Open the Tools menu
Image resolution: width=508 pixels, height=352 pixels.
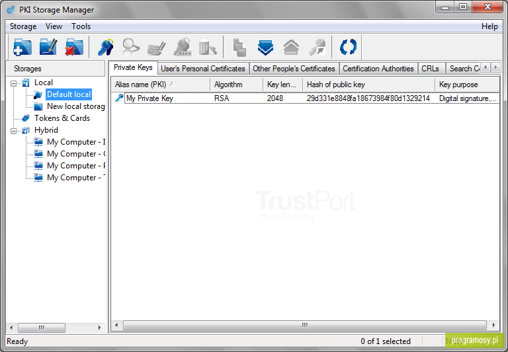pos(81,26)
